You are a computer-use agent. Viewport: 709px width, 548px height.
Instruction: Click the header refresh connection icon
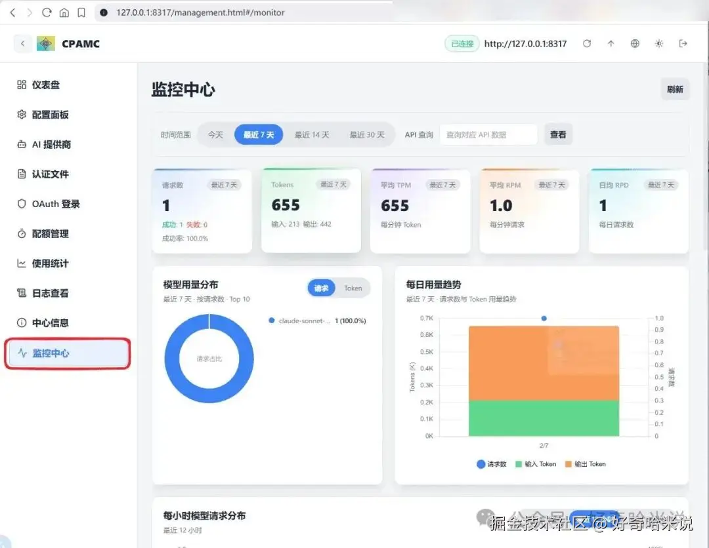click(587, 44)
